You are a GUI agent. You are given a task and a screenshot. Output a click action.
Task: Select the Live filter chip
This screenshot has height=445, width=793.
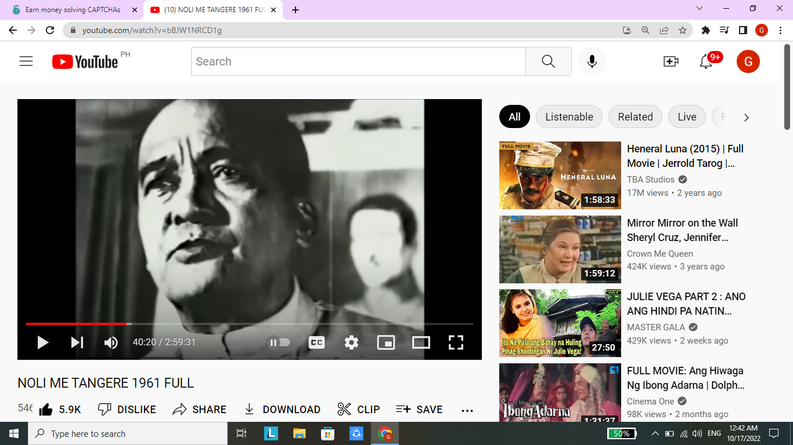click(687, 117)
